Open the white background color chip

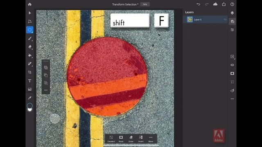pos(30,110)
